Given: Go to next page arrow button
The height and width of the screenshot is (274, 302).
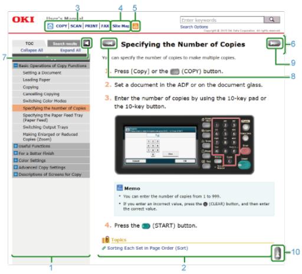Looking at the screenshot, I should tap(275, 43).
